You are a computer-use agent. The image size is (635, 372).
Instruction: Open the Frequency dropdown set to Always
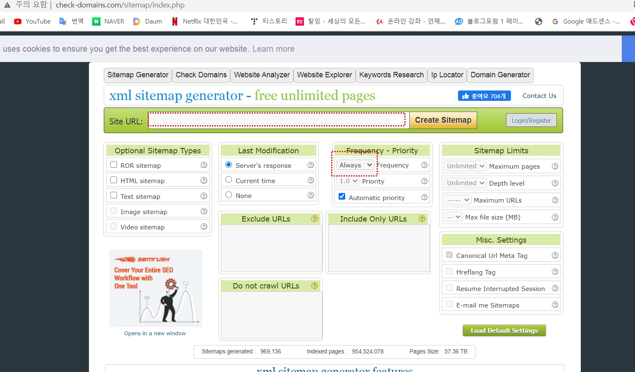point(356,165)
